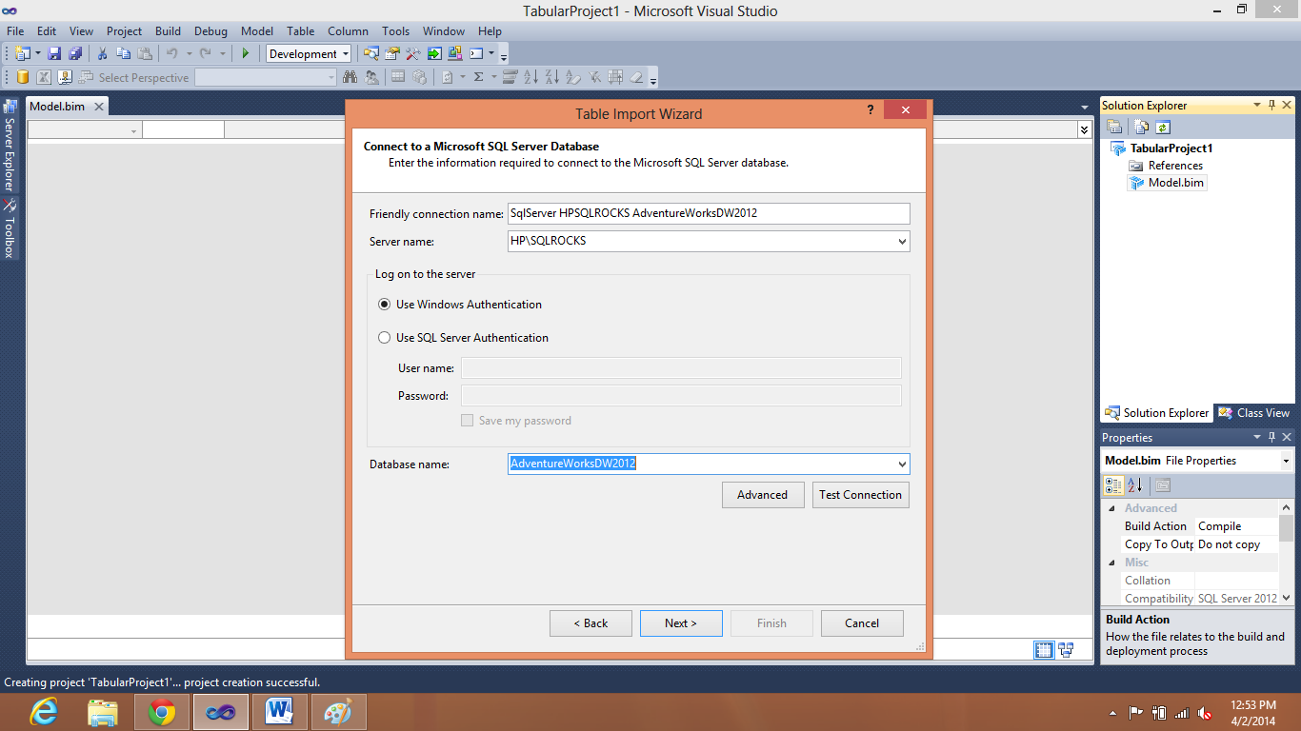Click the Clear Sort toolbar icon
Screen dimensions: 1301x731
click(572, 77)
